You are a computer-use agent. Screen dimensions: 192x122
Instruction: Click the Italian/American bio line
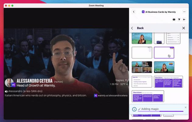46,95
